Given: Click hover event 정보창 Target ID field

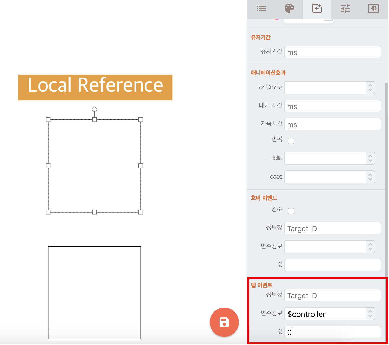Looking at the screenshot, I should [333, 228].
